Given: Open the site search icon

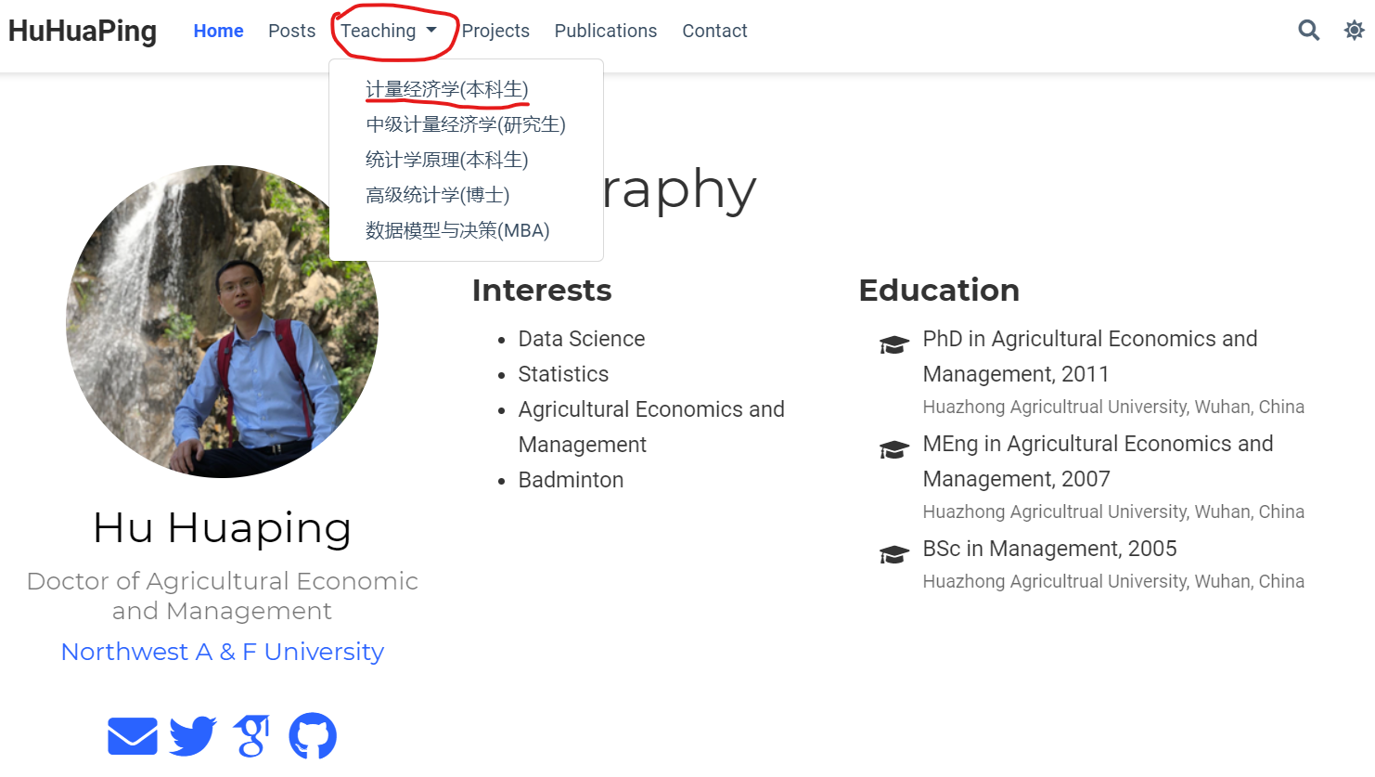Looking at the screenshot, I should click(1308, 31).
